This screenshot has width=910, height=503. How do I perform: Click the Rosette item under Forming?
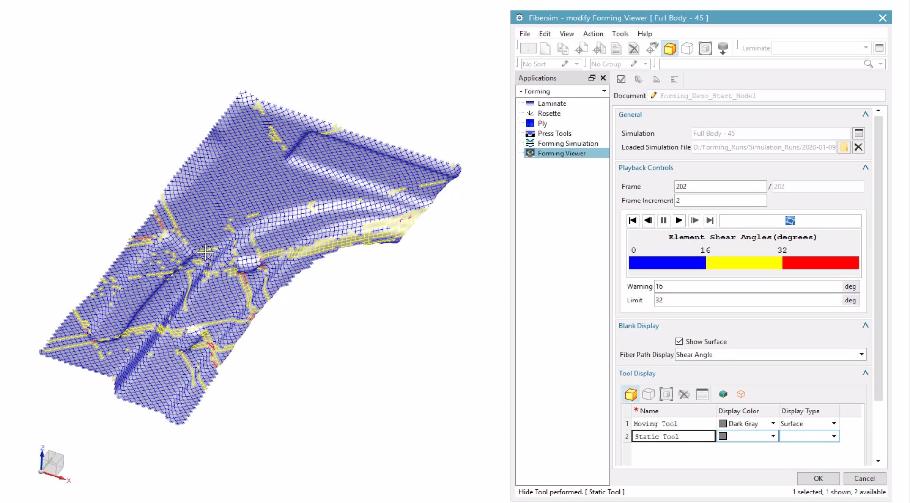pyautogui.click(x=549, y=113)
